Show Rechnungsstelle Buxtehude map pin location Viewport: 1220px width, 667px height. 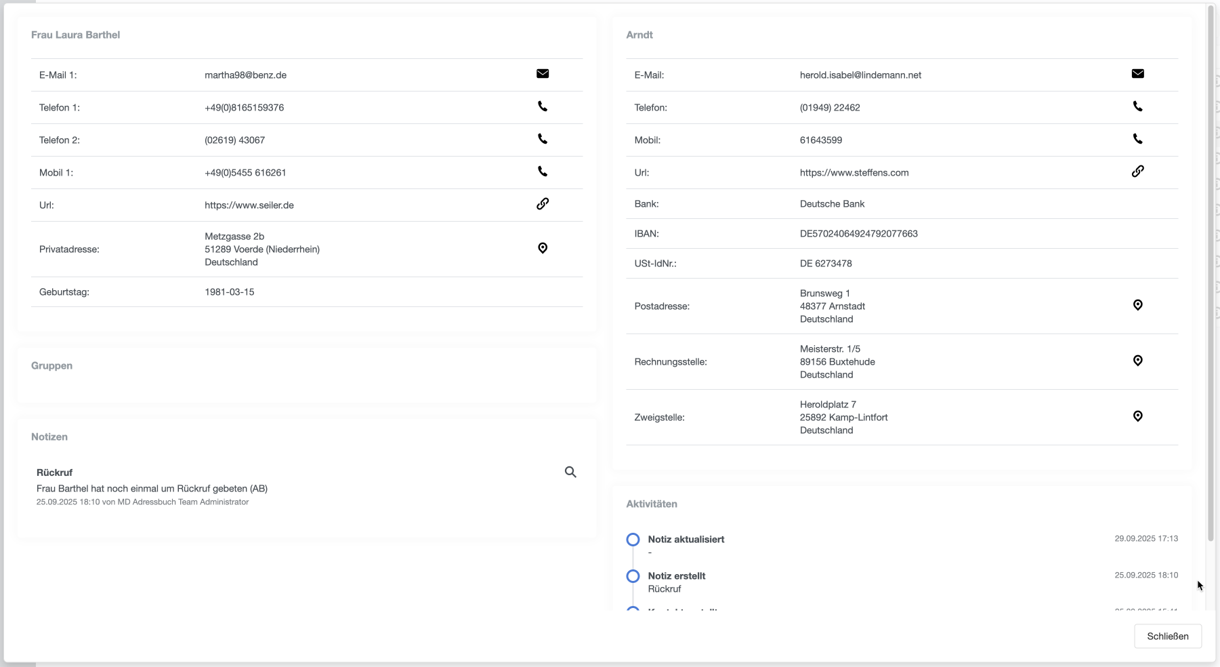[1137, 361]
